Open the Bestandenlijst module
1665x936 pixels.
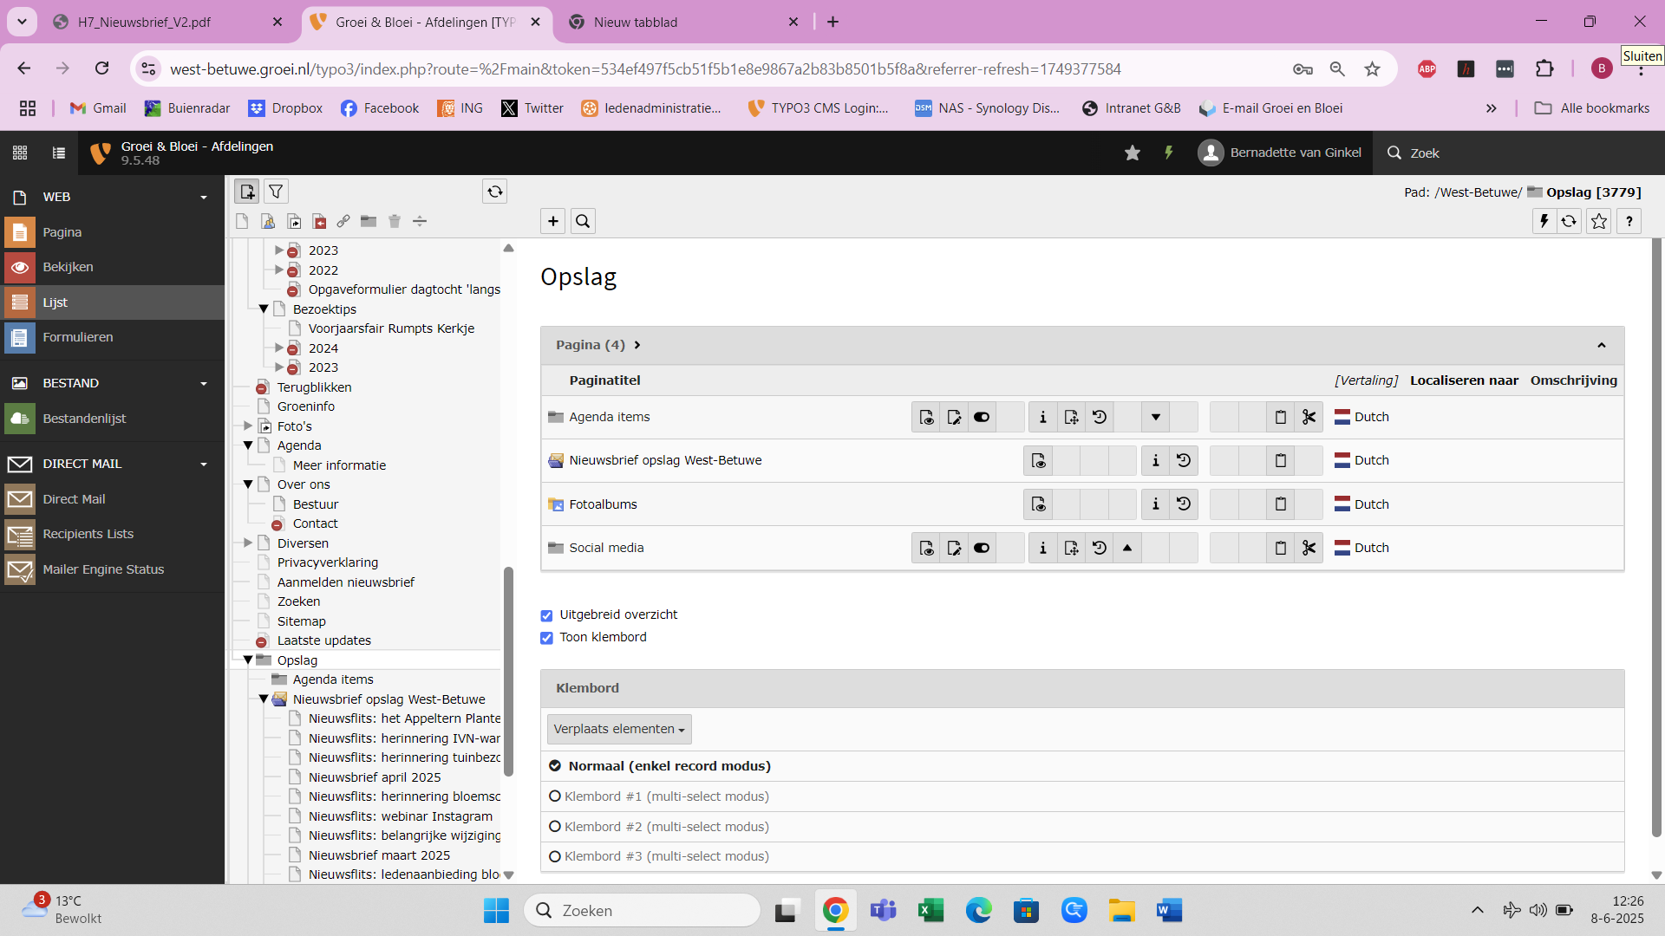pos(84,419)
